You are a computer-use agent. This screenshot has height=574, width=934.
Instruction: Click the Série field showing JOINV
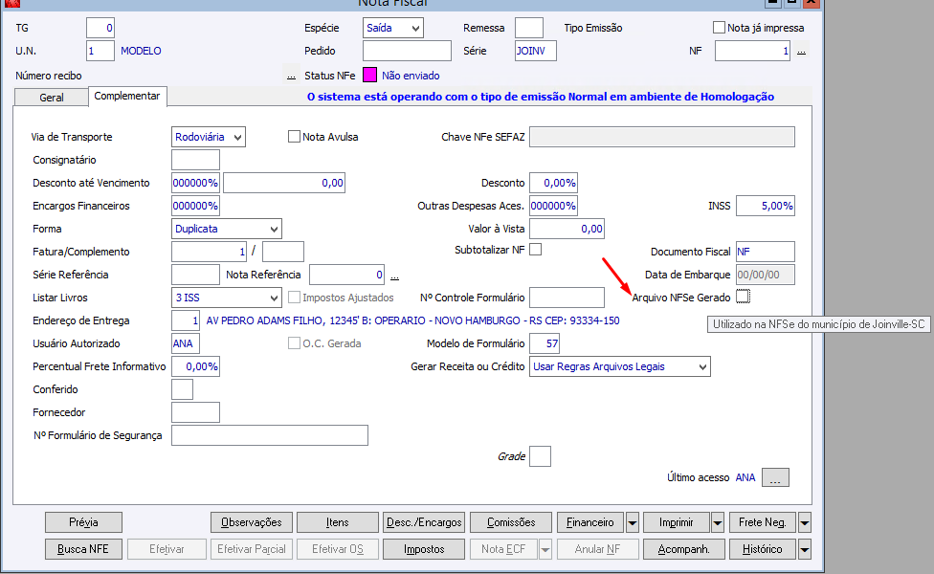point(536,51)
